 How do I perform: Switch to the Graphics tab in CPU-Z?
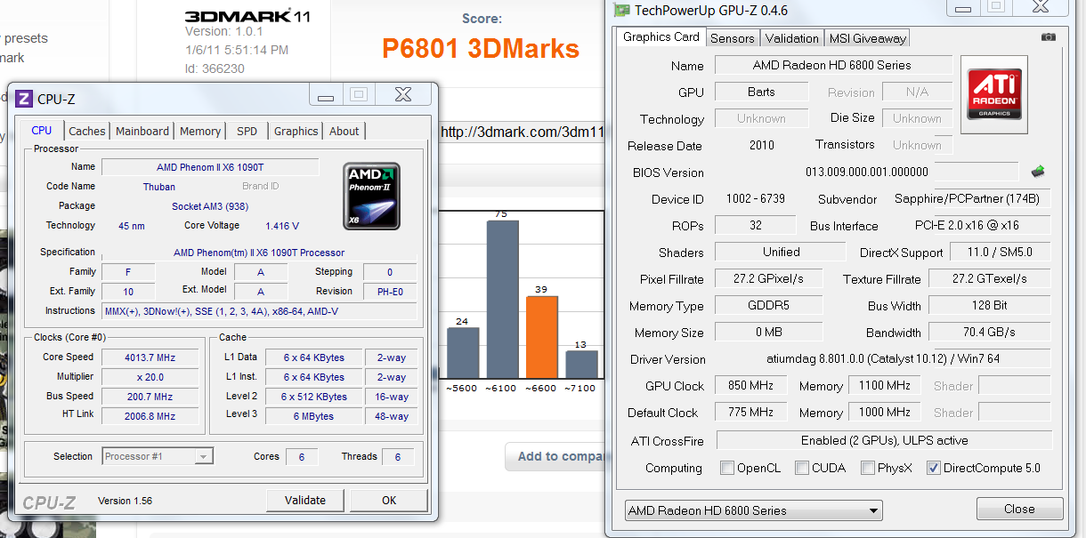pyautogui.click(x=296, y=131)
